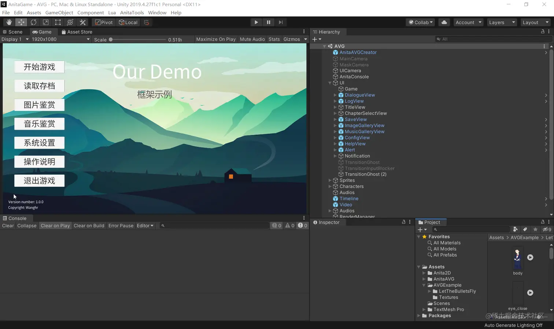554x329 pixels.
Task: Select the Transform tool
Action: click(x=70, y=22)
